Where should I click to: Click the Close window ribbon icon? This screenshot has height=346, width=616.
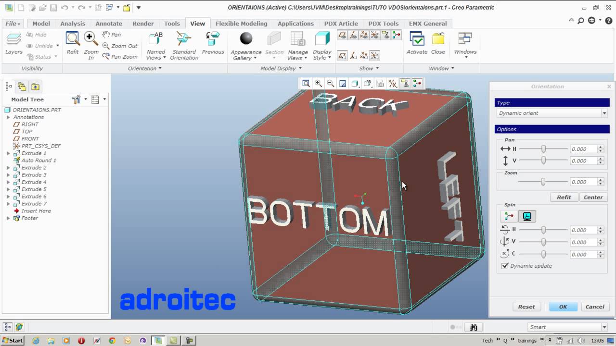coord(438,43)
